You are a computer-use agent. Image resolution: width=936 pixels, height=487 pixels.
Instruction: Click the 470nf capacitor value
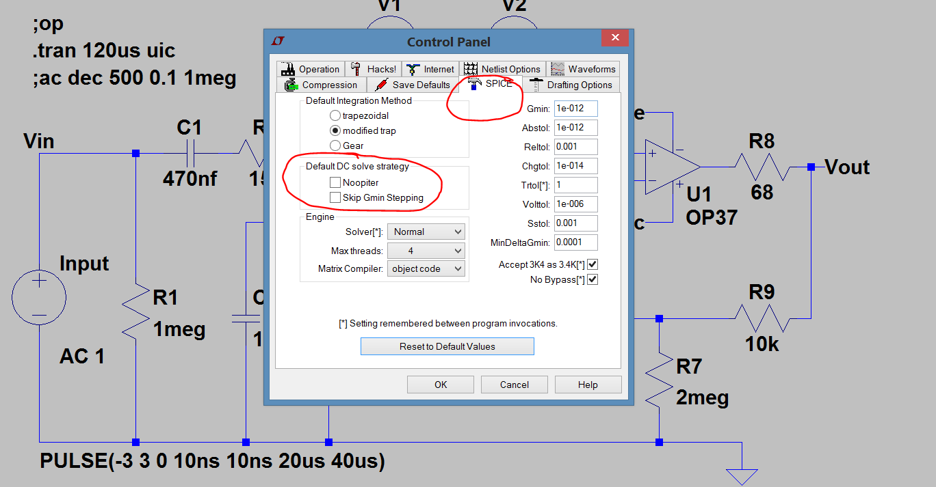[x=190, y=179]
